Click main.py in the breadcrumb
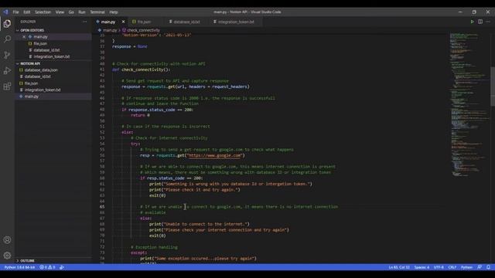495x278 pixels. pos(110,30)
